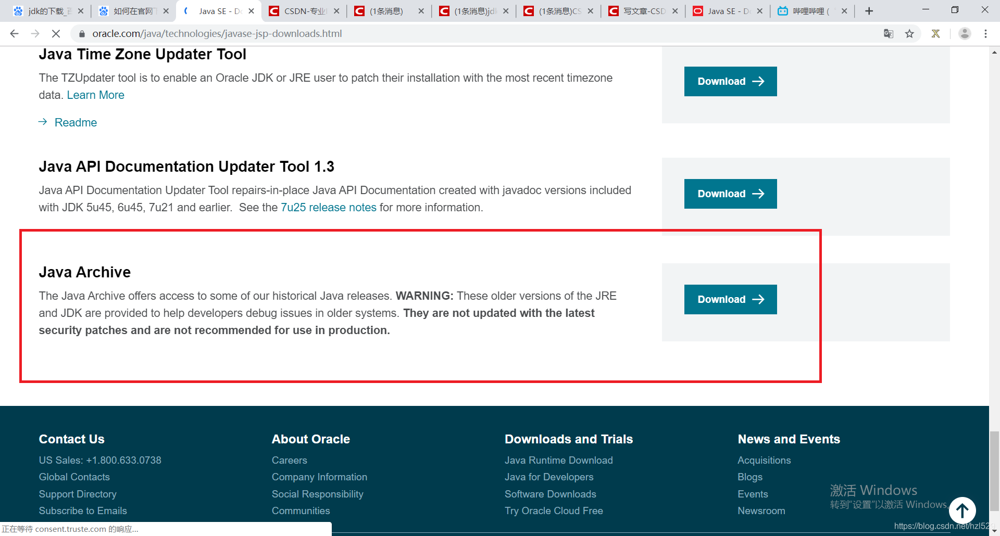
Task: Open Java Runtime Download link
Action: pyautogui.click(x=558, y=460)
